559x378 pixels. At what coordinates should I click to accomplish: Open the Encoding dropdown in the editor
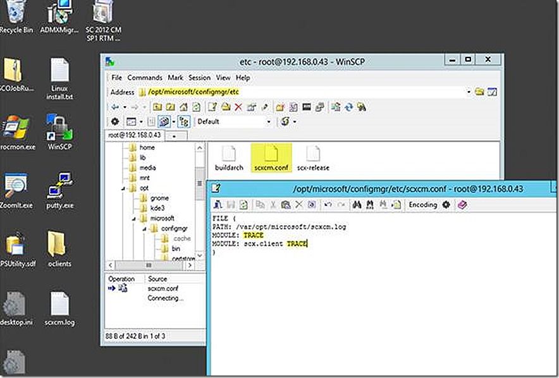(x=423, y=205)
